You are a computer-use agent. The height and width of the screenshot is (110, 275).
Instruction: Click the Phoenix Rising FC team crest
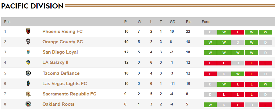[28, 32]
